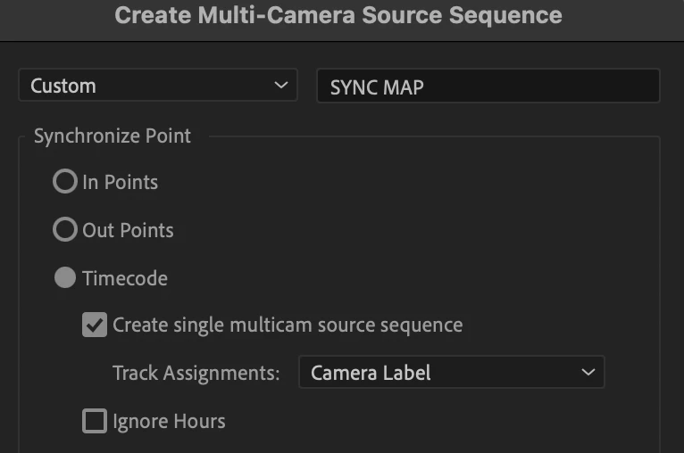Select the In Points radio button
The image size is (684, 453).
(x=65, y=182)
